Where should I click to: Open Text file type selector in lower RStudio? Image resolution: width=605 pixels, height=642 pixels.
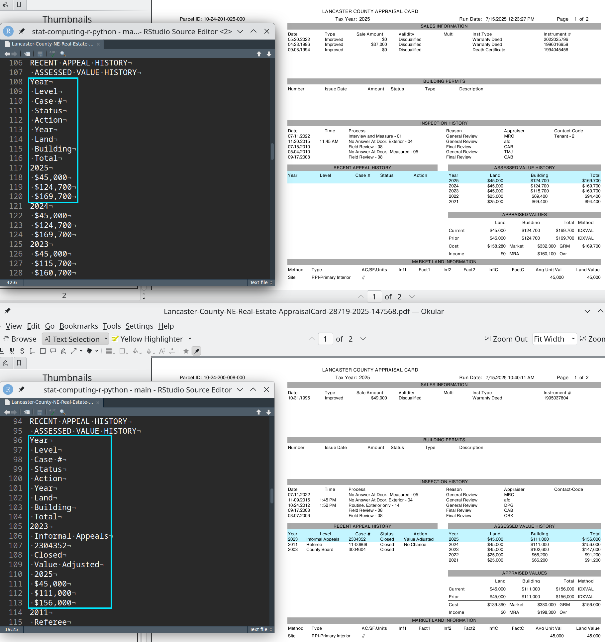click(x=261, y=629)
